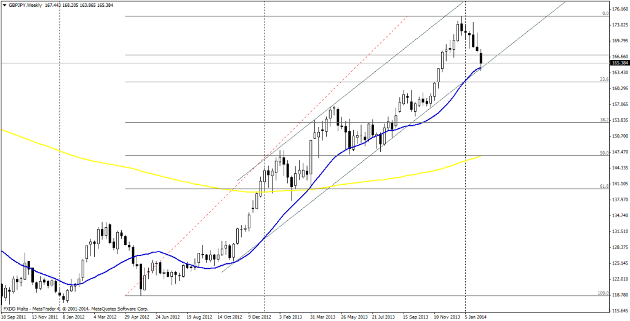Select the 23.6 Fibonacci level label
Viewport: 630px width, 321px height.
click(604, 79)
